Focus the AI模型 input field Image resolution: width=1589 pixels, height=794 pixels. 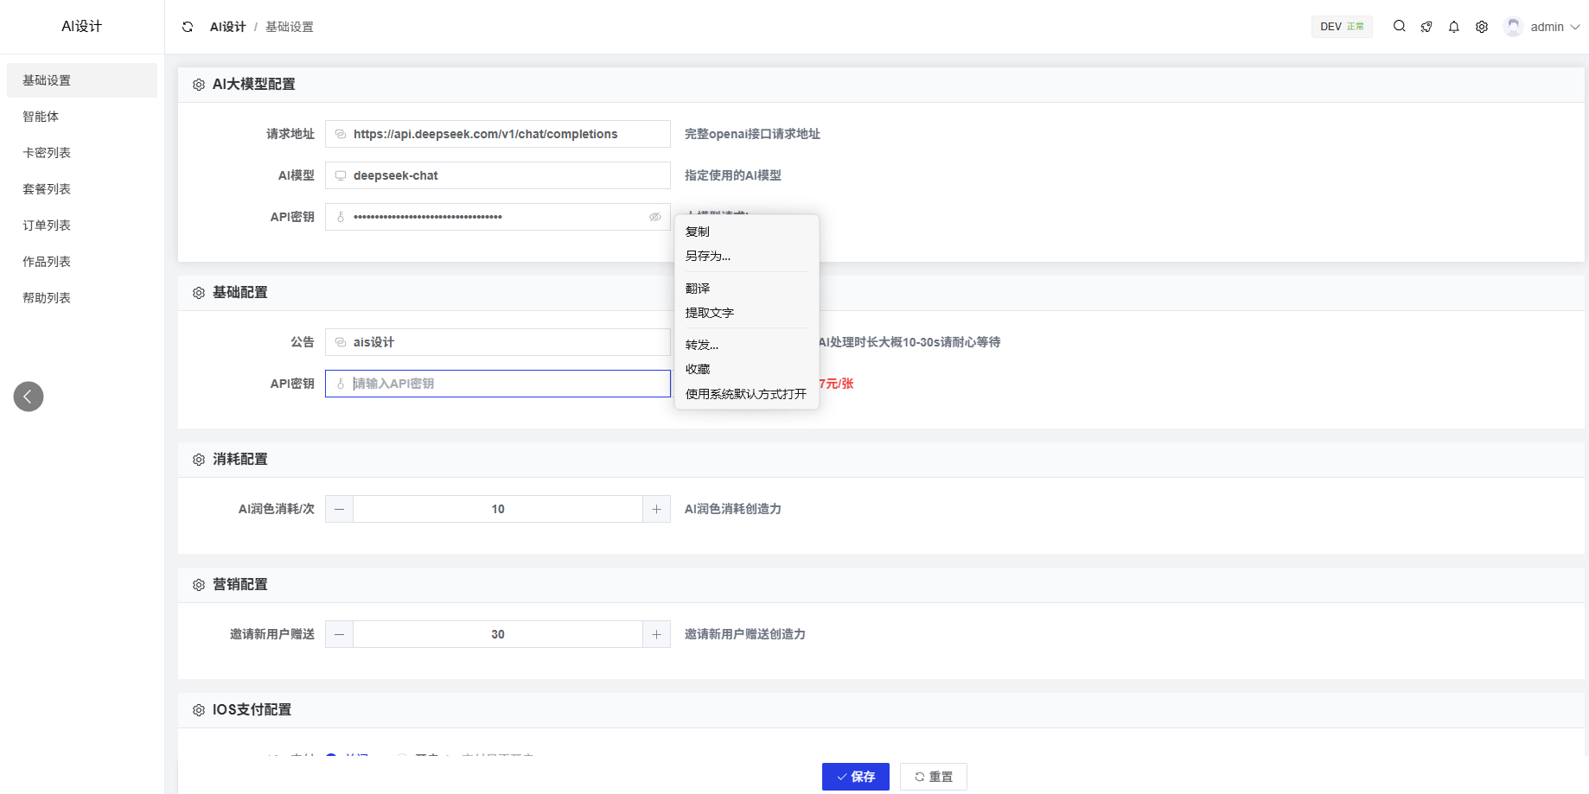click(x=506, y=175)
